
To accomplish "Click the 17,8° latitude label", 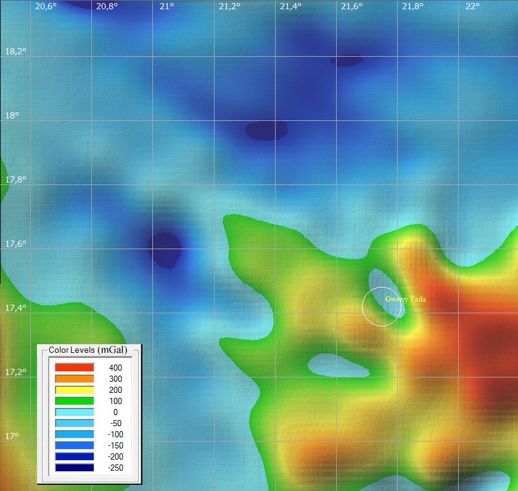I will point(16,179).
